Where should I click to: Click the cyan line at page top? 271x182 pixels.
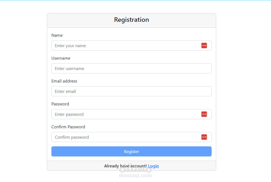tap(135, 0)
